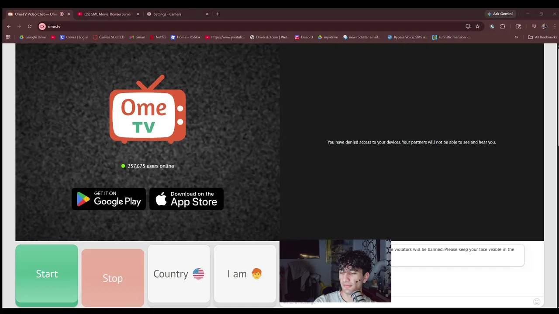Open the apps grid in bookmarks bar
The width and height of the screenshot is (559, 314).
pyautogui.click(x=8, y=37)
